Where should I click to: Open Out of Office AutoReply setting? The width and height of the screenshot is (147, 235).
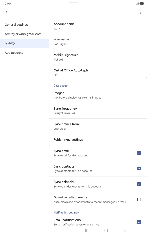point(98,73)
